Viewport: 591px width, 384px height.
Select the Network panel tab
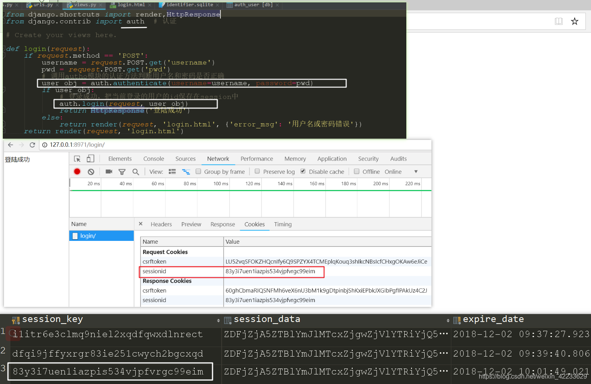tap(218, 159)
